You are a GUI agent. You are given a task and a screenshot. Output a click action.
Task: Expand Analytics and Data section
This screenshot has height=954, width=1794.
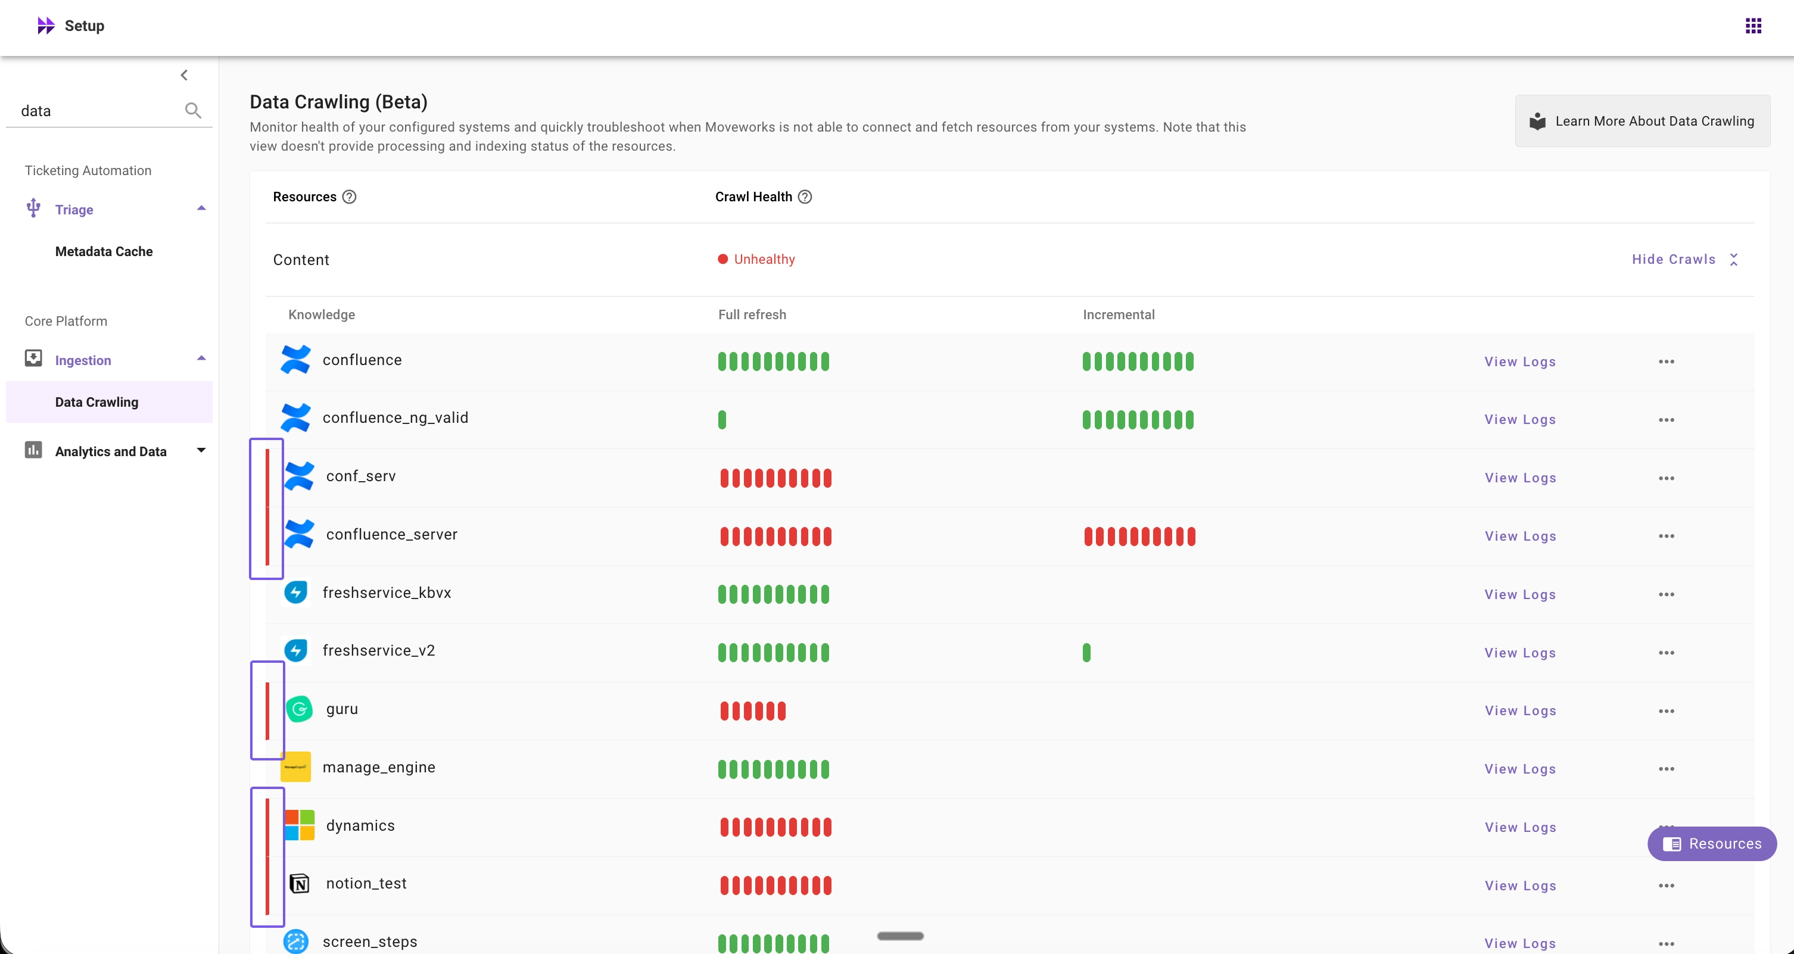[x=201, y=451]
